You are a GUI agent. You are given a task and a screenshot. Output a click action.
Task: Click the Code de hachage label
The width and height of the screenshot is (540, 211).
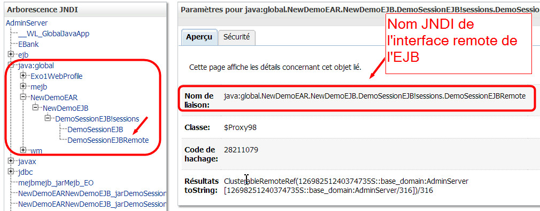pyautogui.click(x=201, y=154)
